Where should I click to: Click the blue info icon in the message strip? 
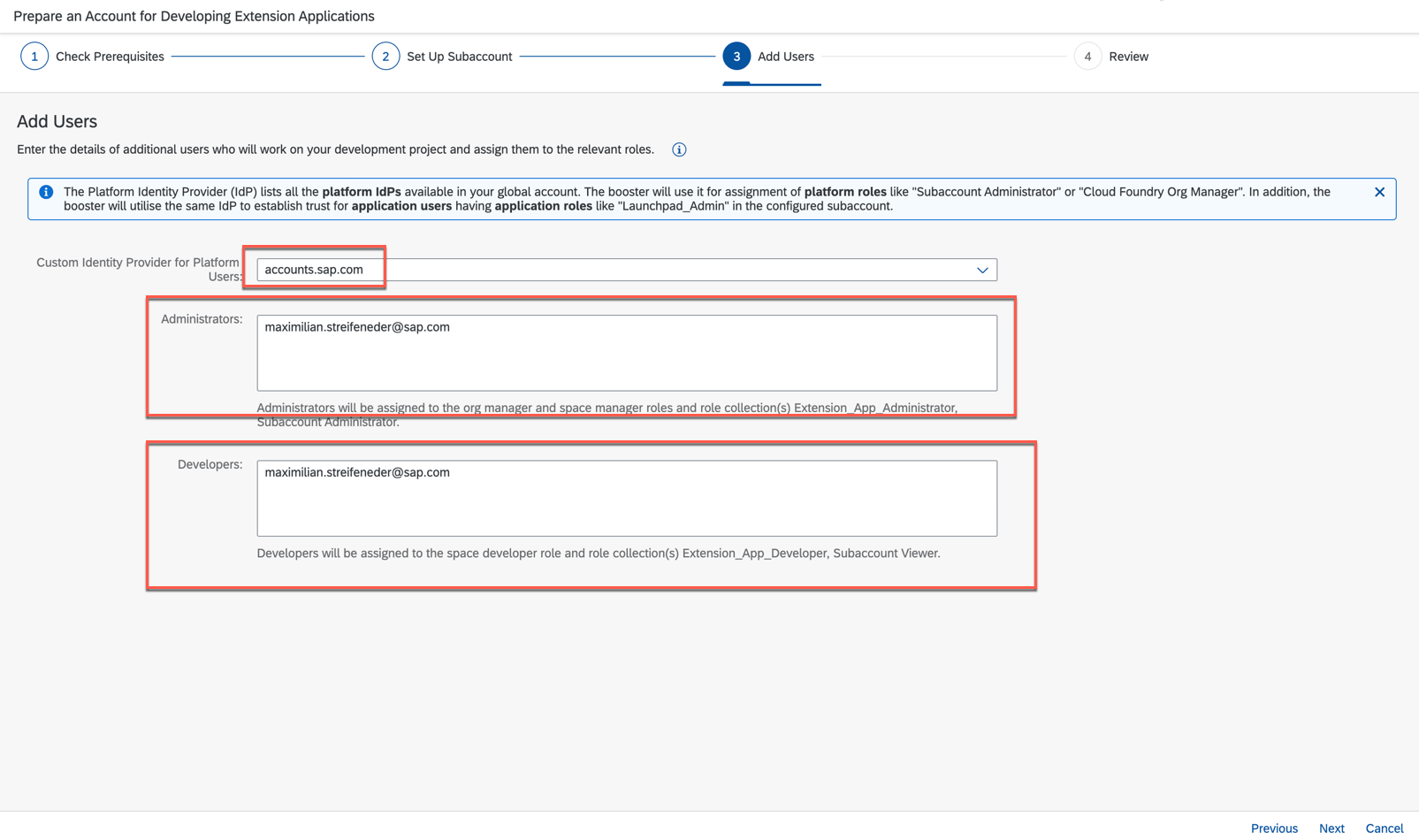click(x=46, y=192)
